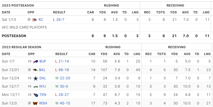The image size is (213, 107).
Task: Click the New York Jets logo
Action: pos(35,86)
